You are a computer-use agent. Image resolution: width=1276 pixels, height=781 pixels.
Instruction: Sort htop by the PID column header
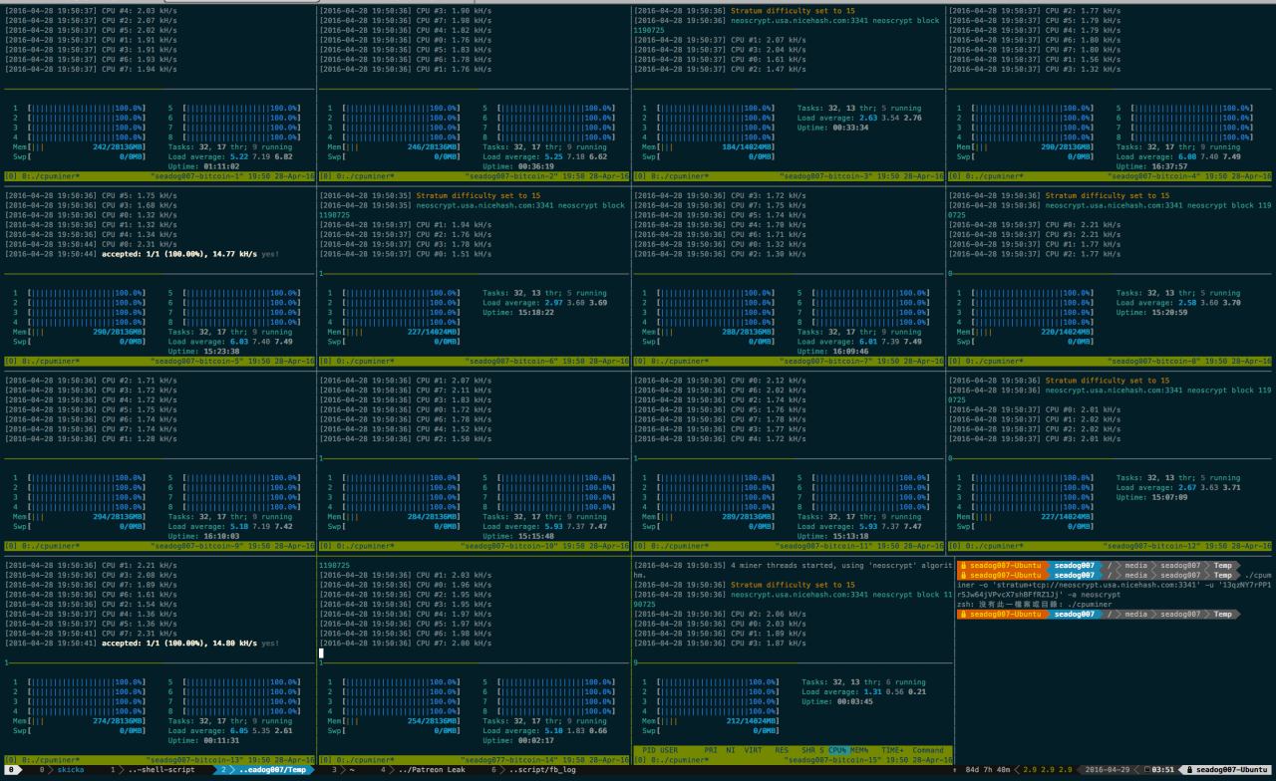coord(649,750)
